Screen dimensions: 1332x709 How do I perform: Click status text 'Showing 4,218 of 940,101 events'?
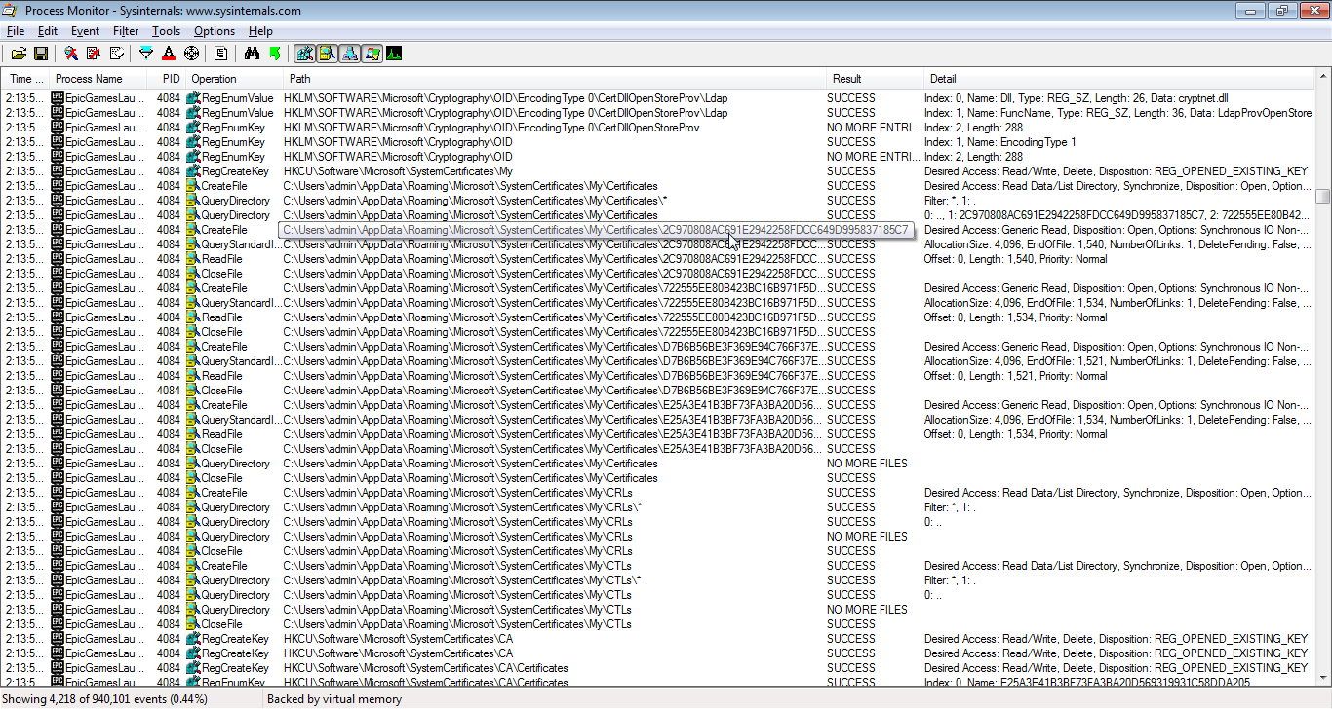105,699
